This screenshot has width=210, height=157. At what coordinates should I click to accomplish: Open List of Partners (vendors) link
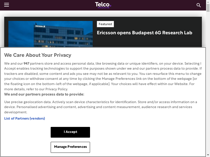pyautogui.click(x=24, y=119)
